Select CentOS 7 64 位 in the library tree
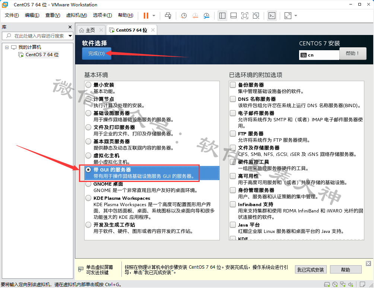 (42, 55)
